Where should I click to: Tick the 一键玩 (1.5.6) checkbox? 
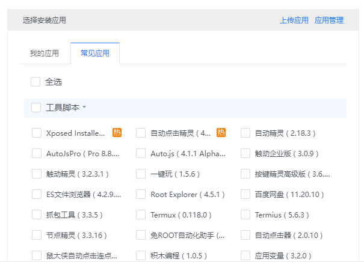(x=141, y=174)
